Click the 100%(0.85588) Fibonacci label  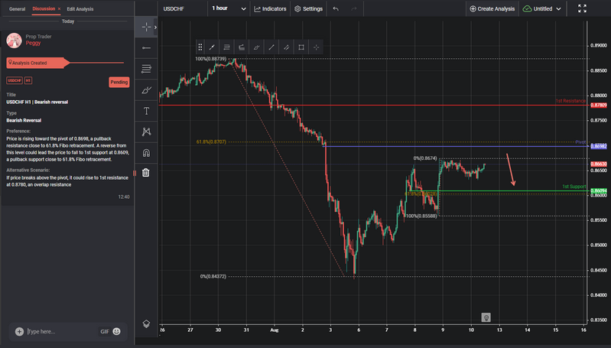(421, 216)
